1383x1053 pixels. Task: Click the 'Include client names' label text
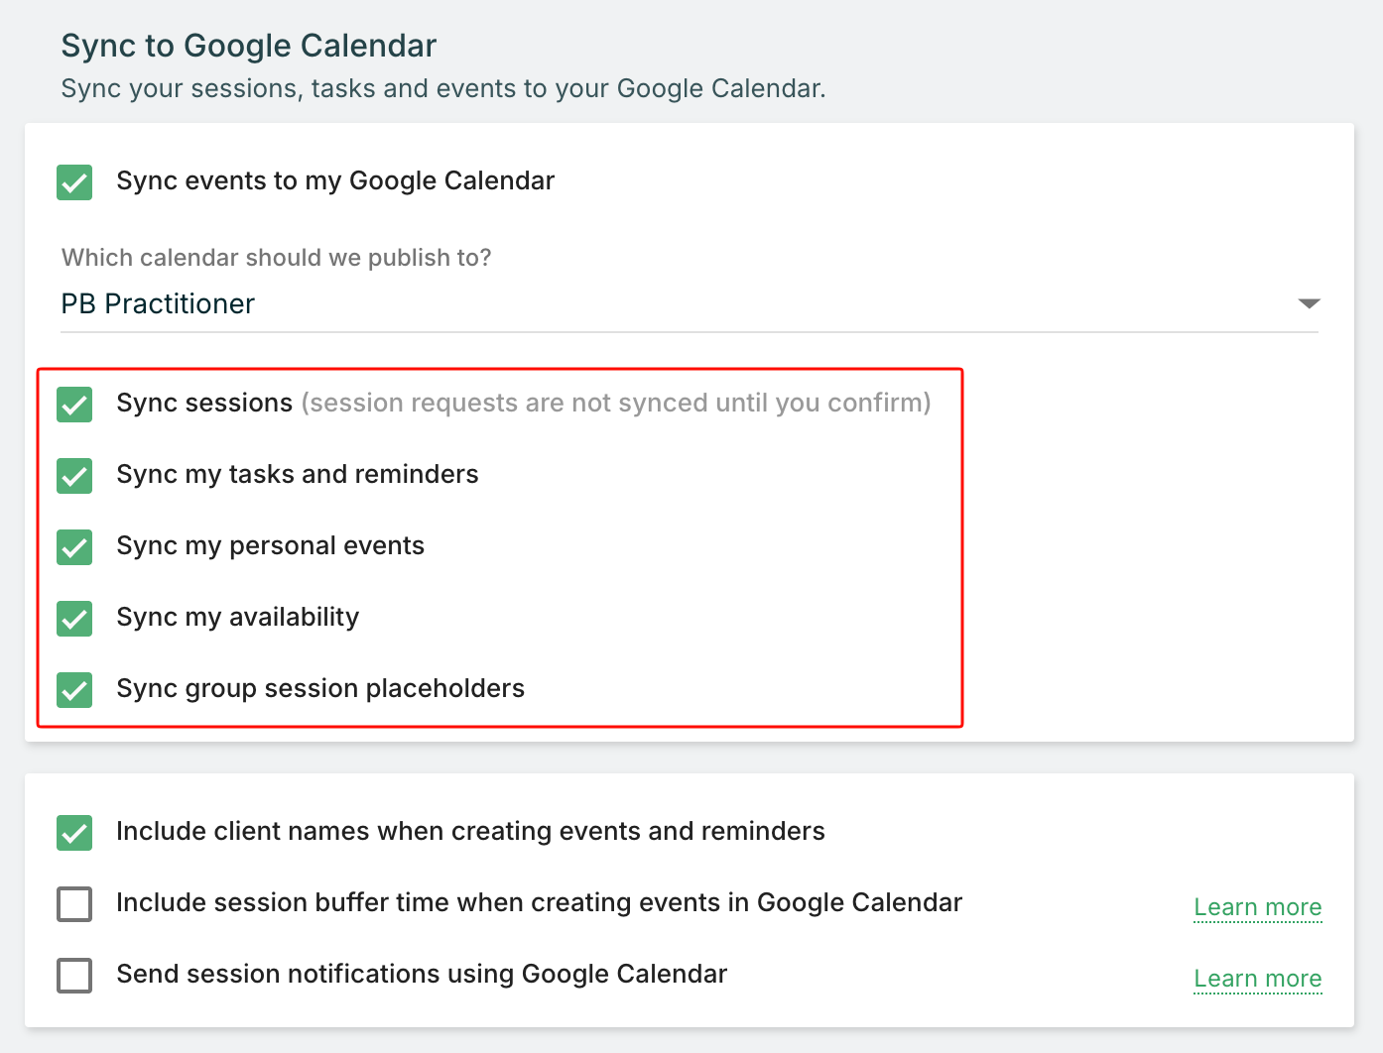pos(470,832)
